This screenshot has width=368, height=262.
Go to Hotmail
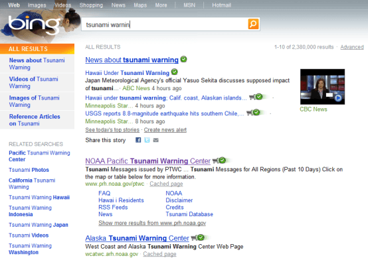222,5
